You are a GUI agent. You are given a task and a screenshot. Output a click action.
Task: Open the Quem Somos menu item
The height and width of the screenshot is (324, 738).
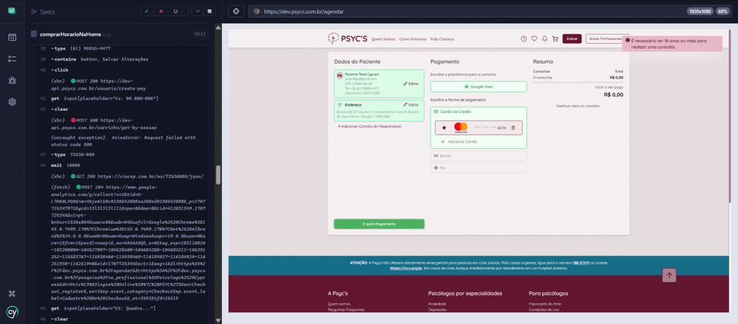[x=384, y=39]
